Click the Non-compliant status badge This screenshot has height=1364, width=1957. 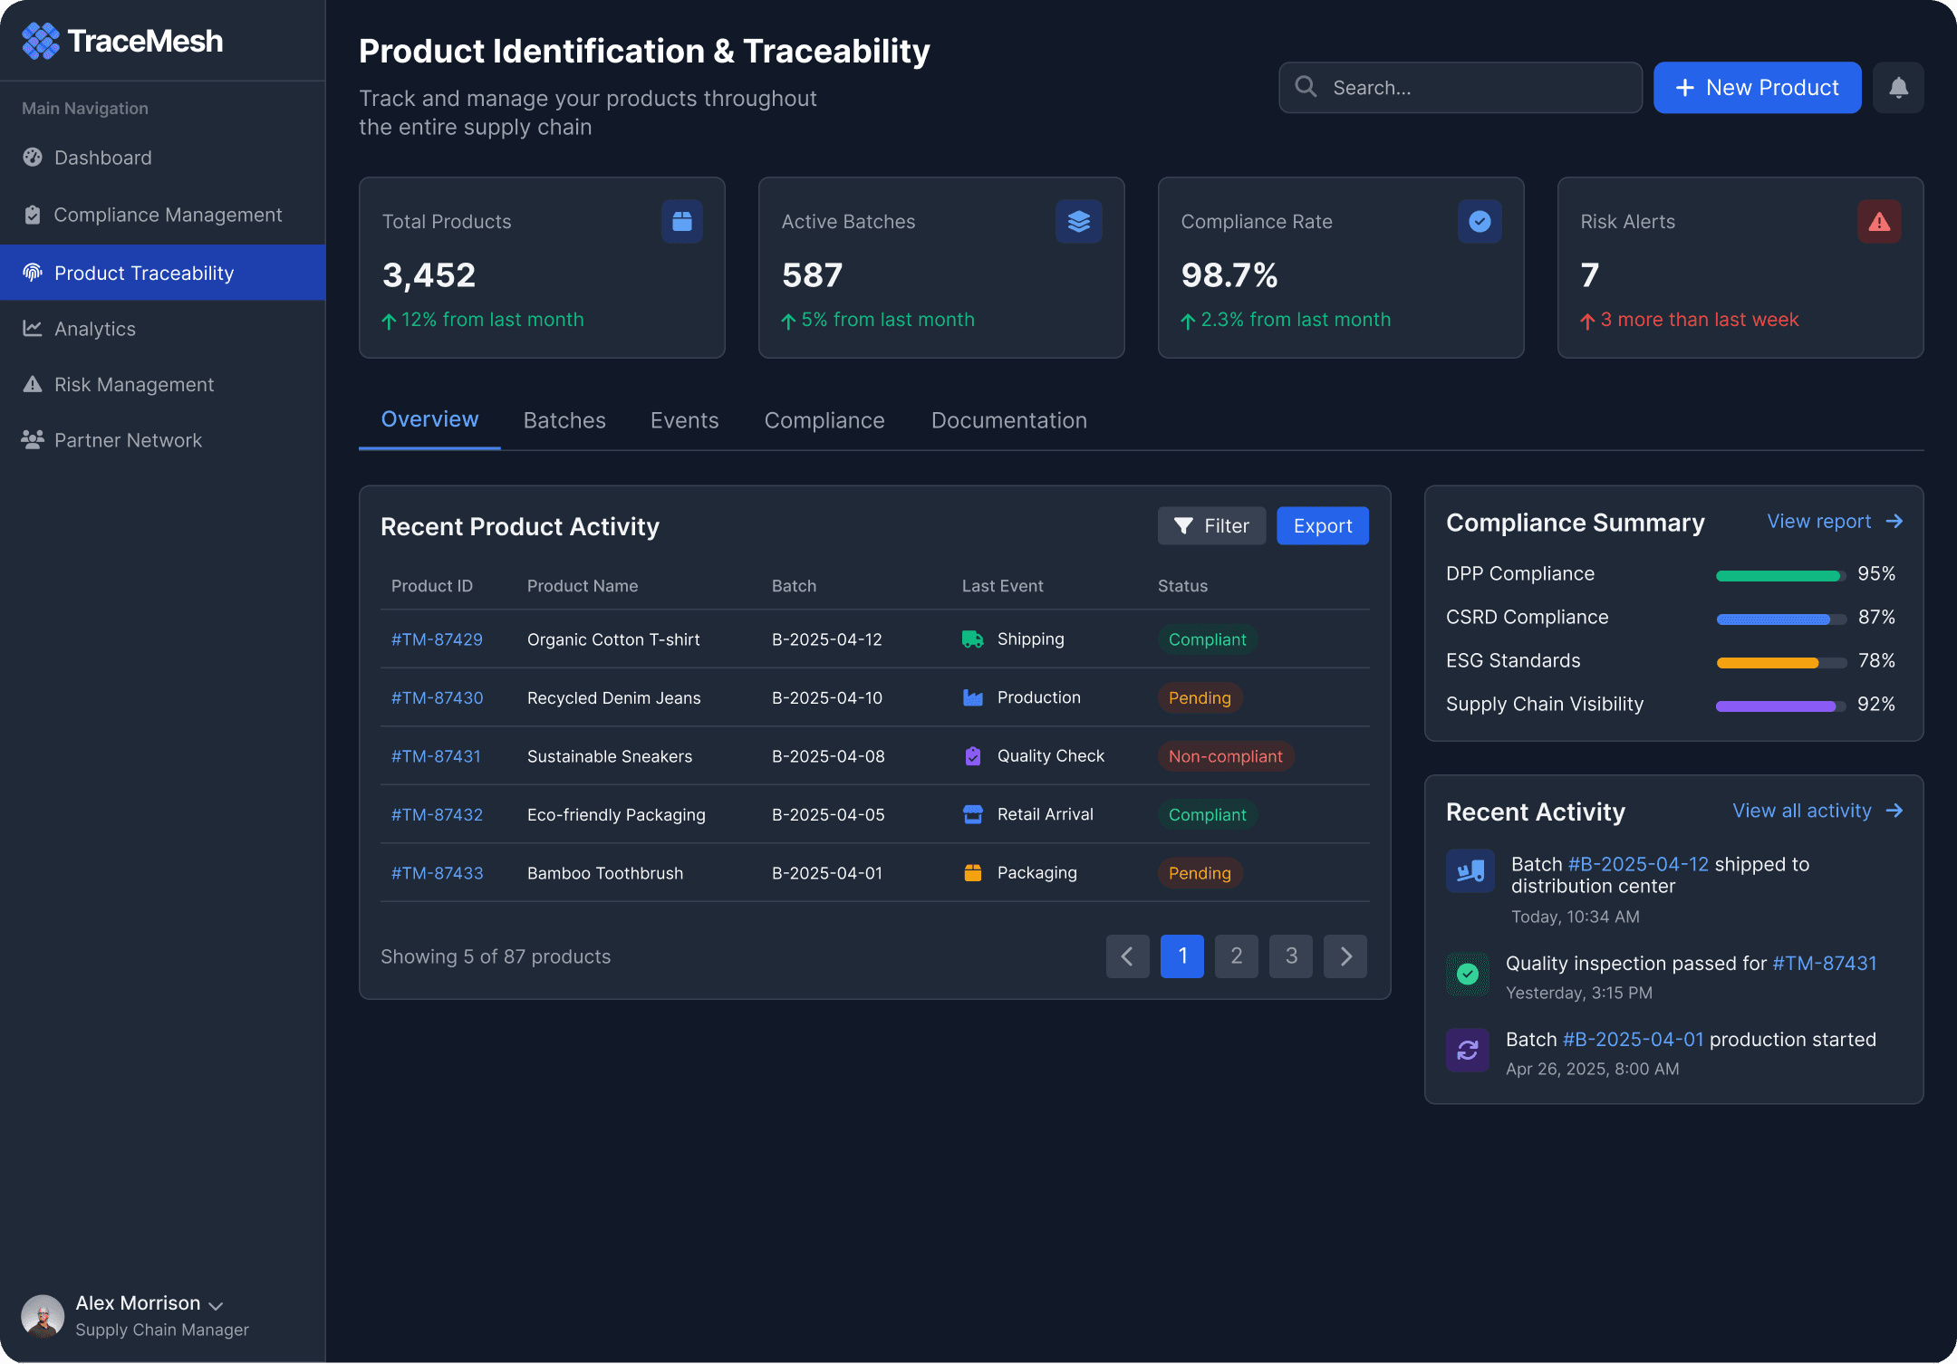tap(1225, 756)
